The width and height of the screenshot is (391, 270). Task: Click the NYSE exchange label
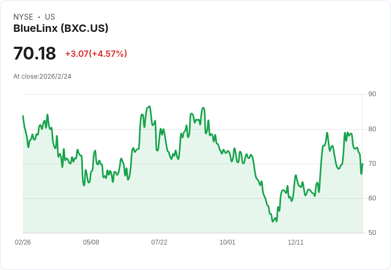[x=23, y=17]
